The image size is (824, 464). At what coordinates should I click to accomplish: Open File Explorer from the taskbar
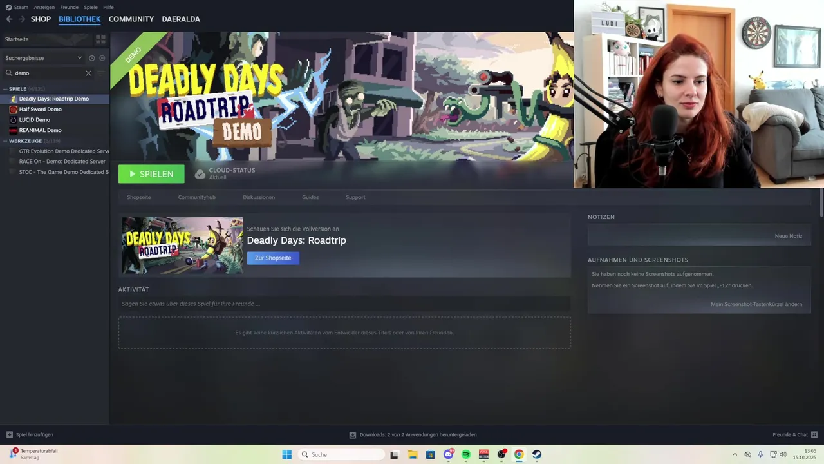413,454
